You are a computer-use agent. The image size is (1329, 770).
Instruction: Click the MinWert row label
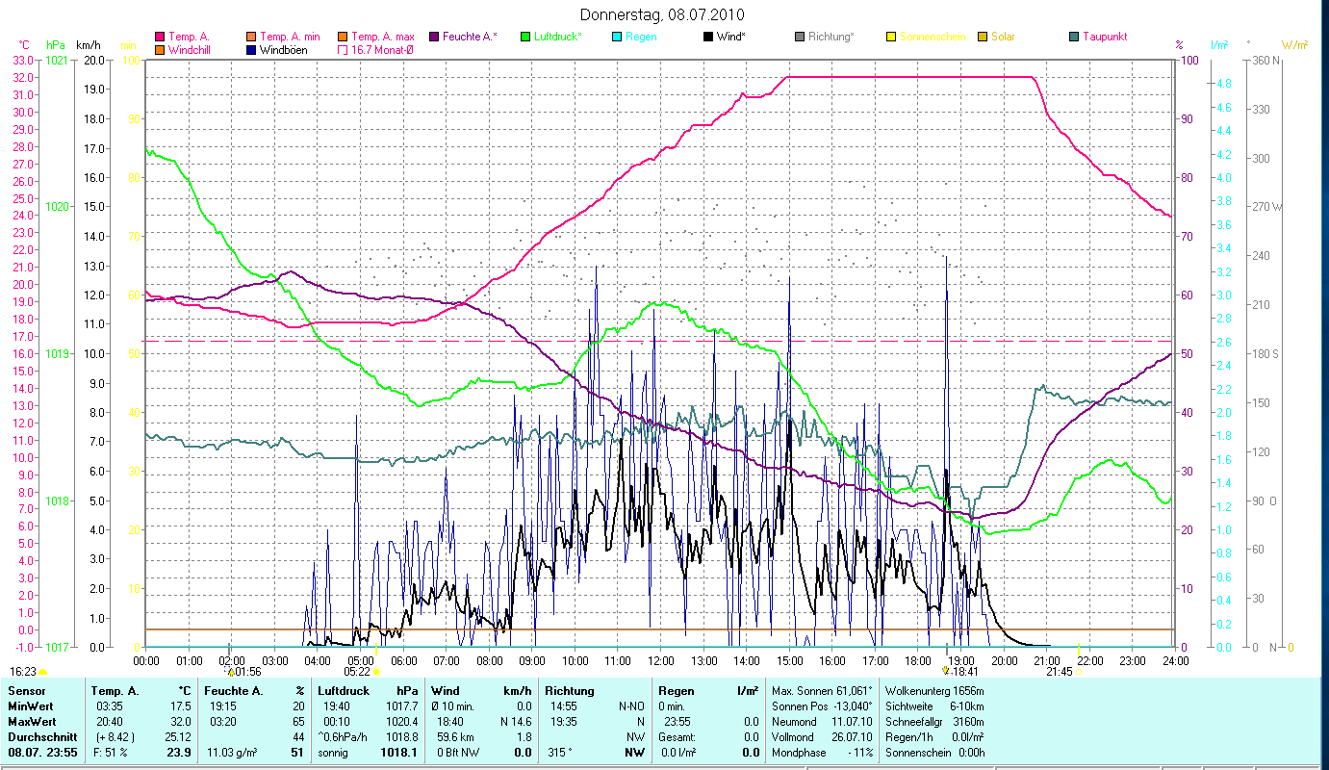point(31,706)
